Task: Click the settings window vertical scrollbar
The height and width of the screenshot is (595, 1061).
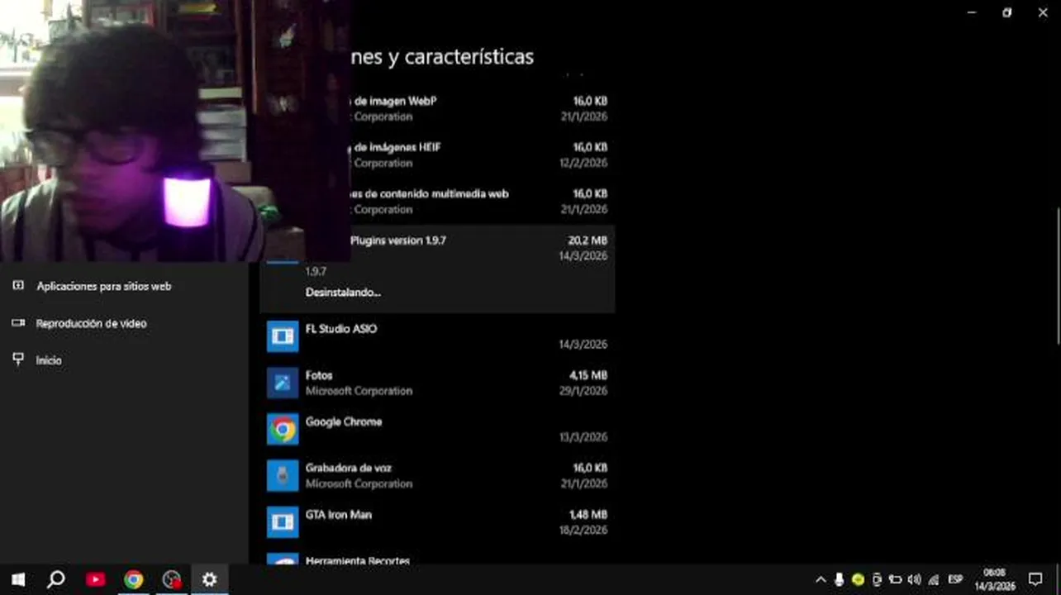Action: click(x=1058, y=275)
